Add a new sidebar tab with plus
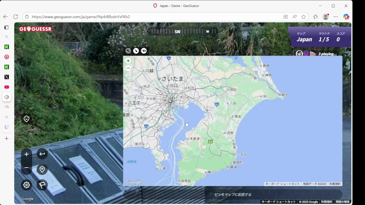The height and width of the screenshot is (205, 365). click(7, 139)
